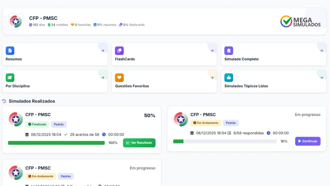
Task: Click the orange Questões Favoritas heart icon
Action: (x=119, y=77)
